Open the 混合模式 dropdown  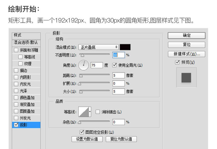pos(99,47)
